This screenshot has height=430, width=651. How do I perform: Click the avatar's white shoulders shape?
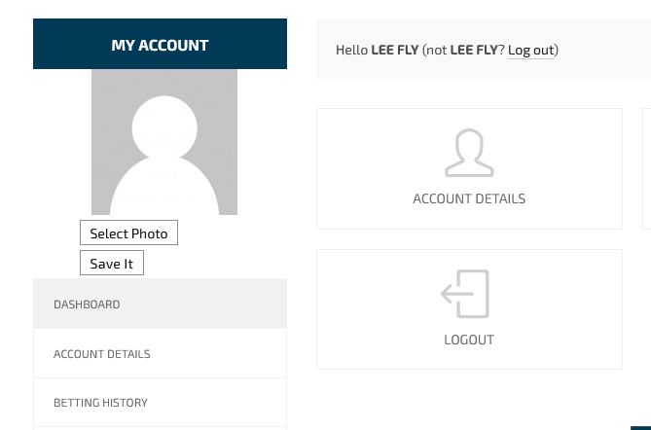pos(164,187)
